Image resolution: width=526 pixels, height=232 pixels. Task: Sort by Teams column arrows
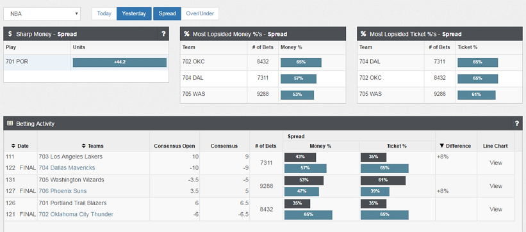(x=84, y=146)
